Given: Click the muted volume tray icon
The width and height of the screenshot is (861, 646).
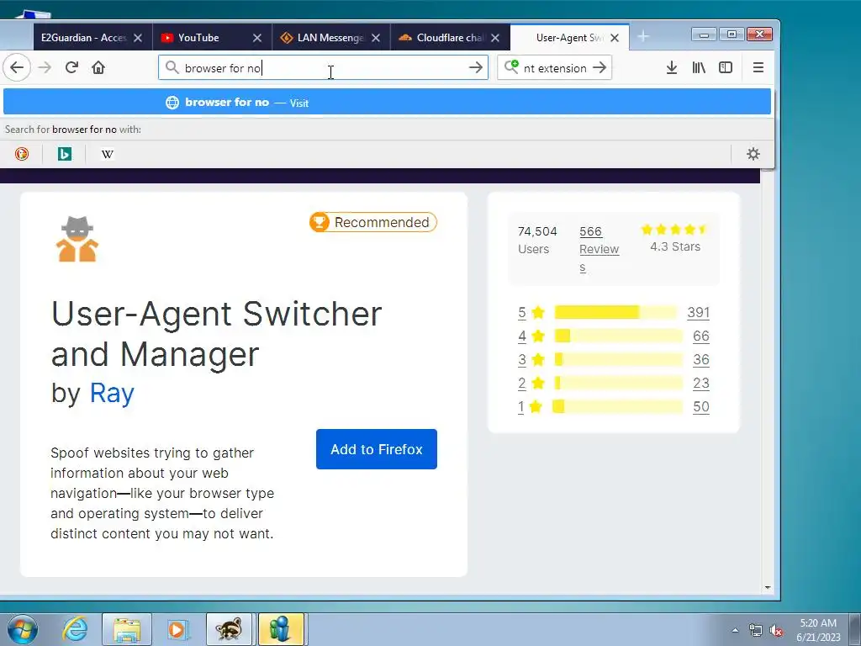Looking at the screenshot, I should (776, 630).
